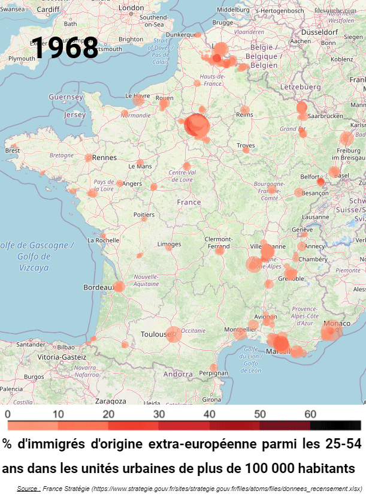Click the underlined Source label
The width and height of the screenshot is (366, 500).
pos(28,489)
